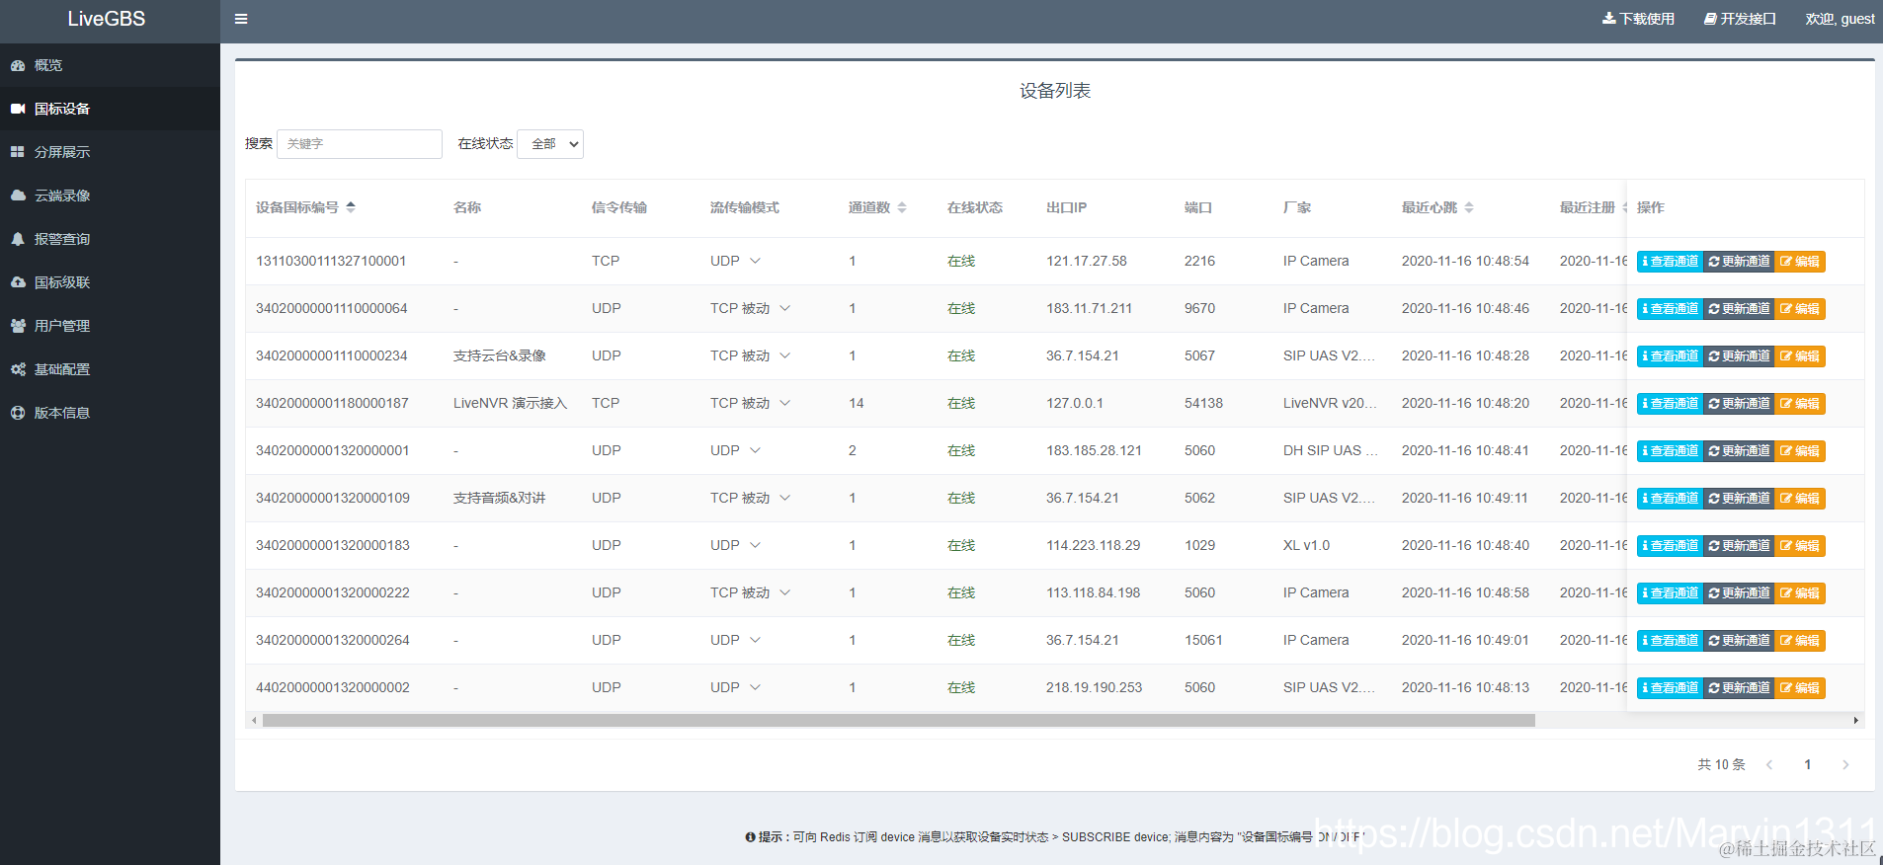Click the 基础配置 gears icon
Viewport: 1883px width, 865px height.
(x=18, y=369)
